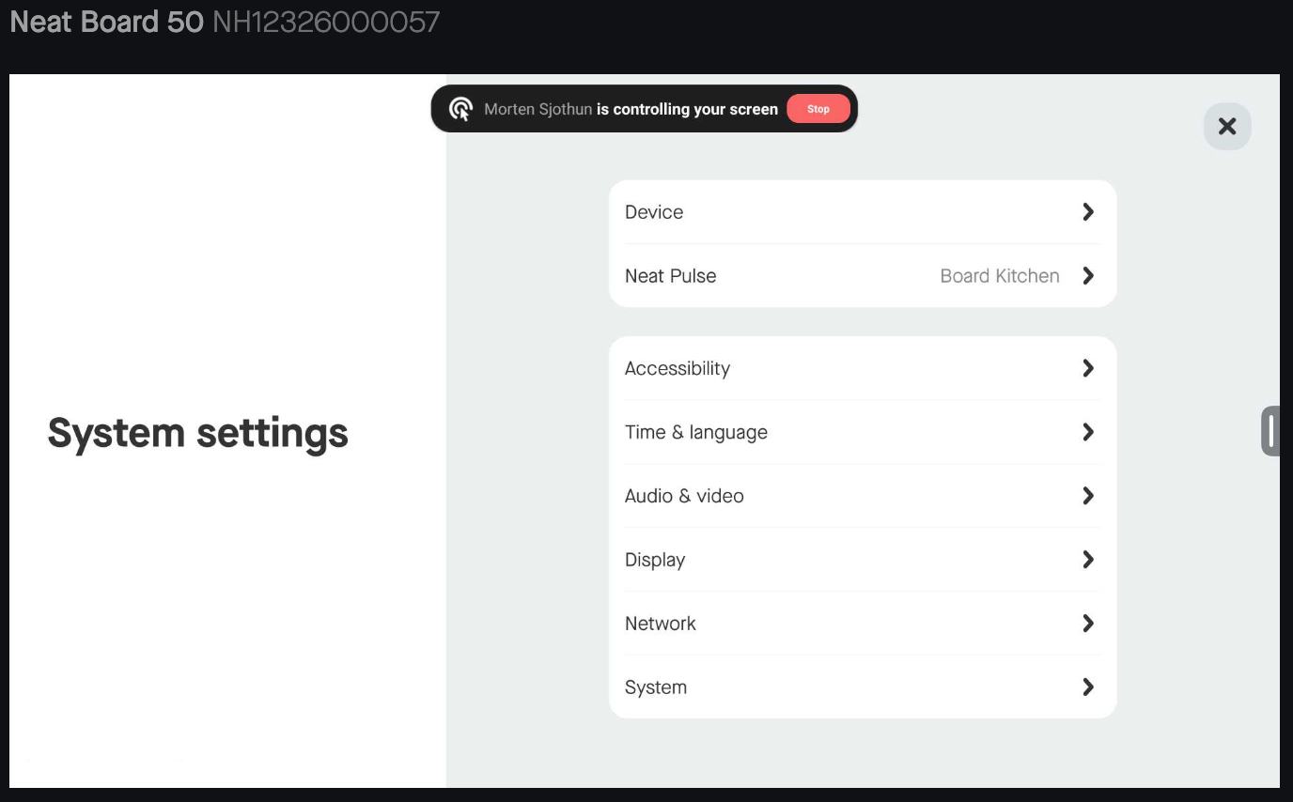Close the System settings panel with X
Viewport: 1293px width, 802px height.
[x=1226, y=127]
